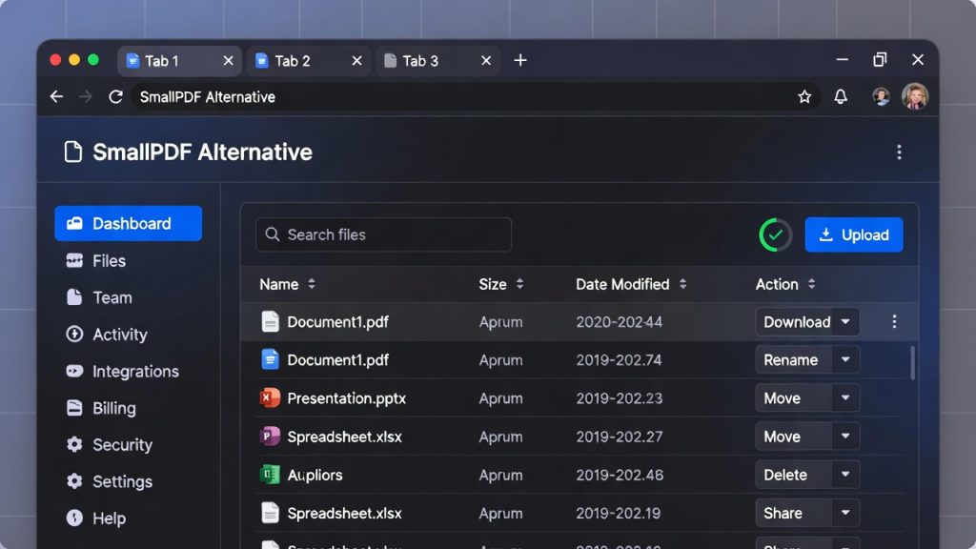
Task: Click the file icon of the 2019-202.19 Spreadsheet.xlsx
Action: pyautogui.click(x=270, y=513)
